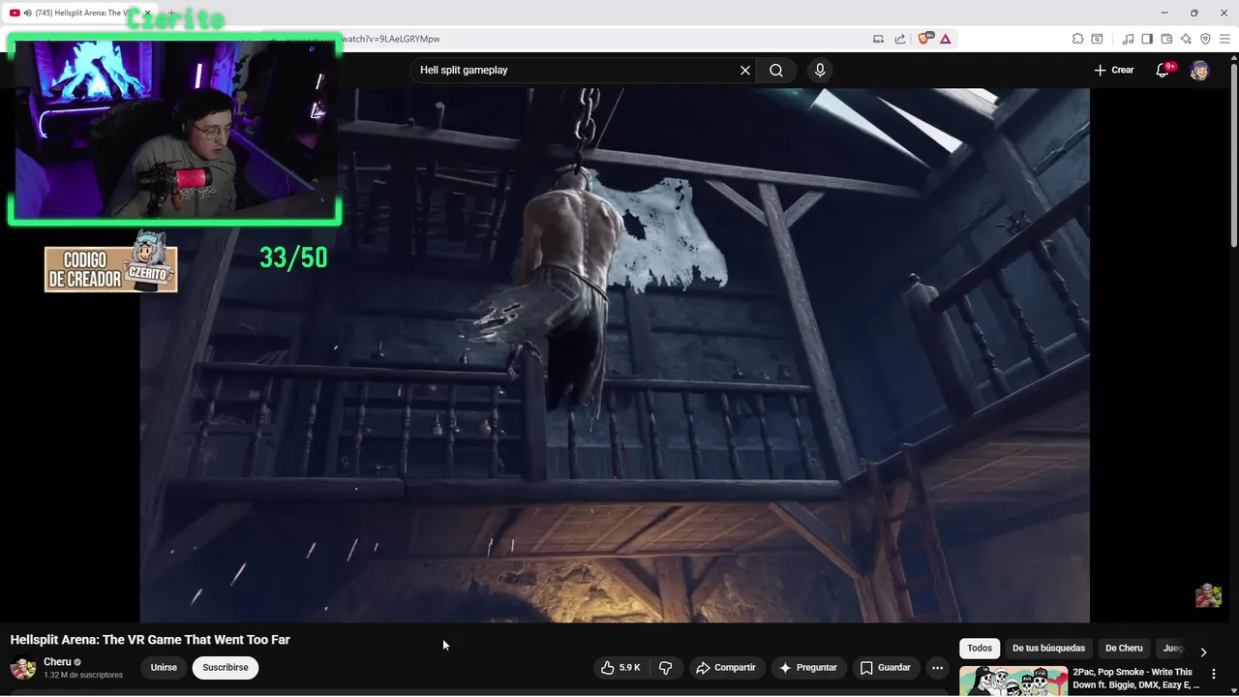Click the Hellsplit Arena video player
Screen dimensions: 1239x697
click(x=615, y=355)
